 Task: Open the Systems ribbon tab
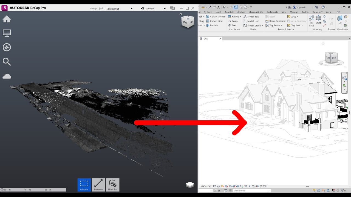208,12
